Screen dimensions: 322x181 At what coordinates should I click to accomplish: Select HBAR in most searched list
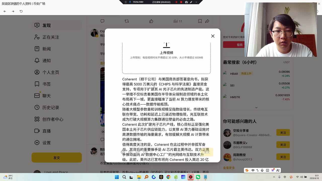point(257,74)
